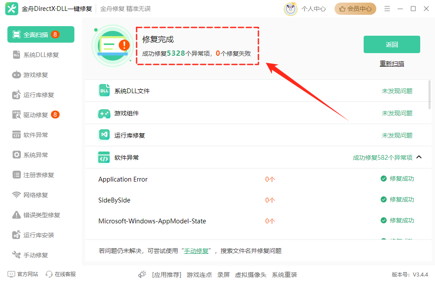This screenshot has height=283, width=435.
Task: Open 错误类型修复 in the sidebar
Action: click(40, 215)
